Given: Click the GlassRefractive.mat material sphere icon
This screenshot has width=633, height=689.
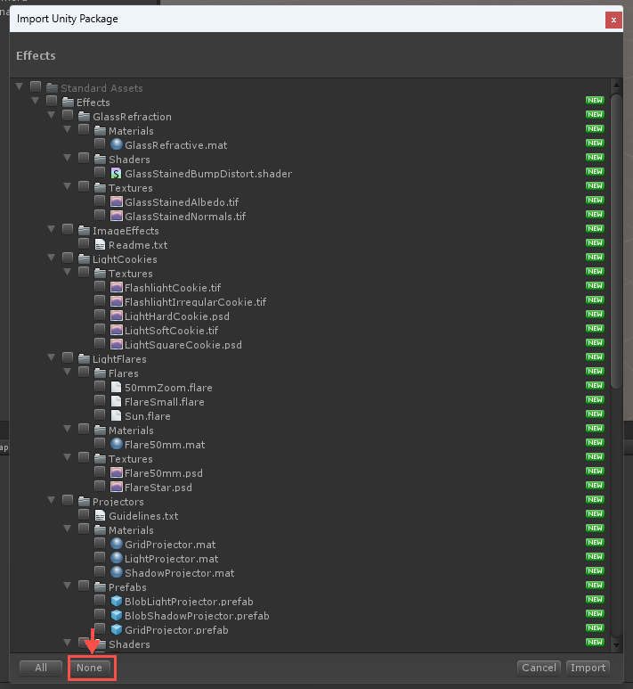Looking at the screenshot, I should click(x=117, y=144).
